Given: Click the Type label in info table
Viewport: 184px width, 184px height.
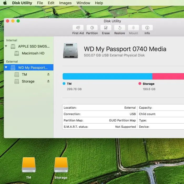Looking at the screenshot, I should 143,120.
